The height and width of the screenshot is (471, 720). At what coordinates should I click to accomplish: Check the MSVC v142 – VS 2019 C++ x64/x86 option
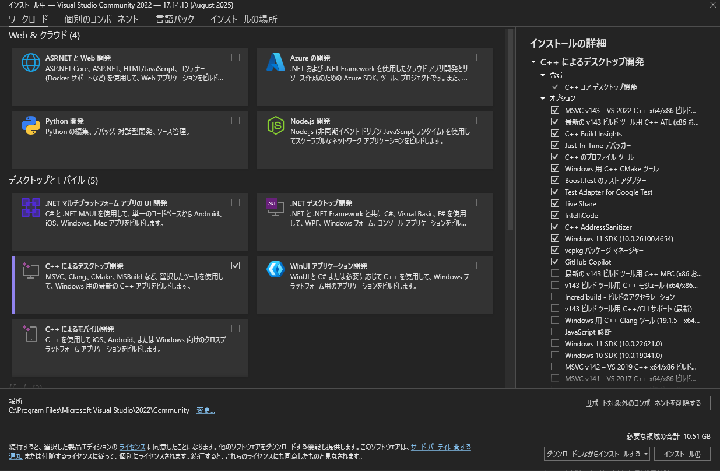(x=555, y=367)
